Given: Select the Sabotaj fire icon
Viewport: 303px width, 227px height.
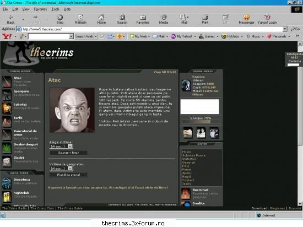Looking at the screenshot, I should [x=7, y=108].
